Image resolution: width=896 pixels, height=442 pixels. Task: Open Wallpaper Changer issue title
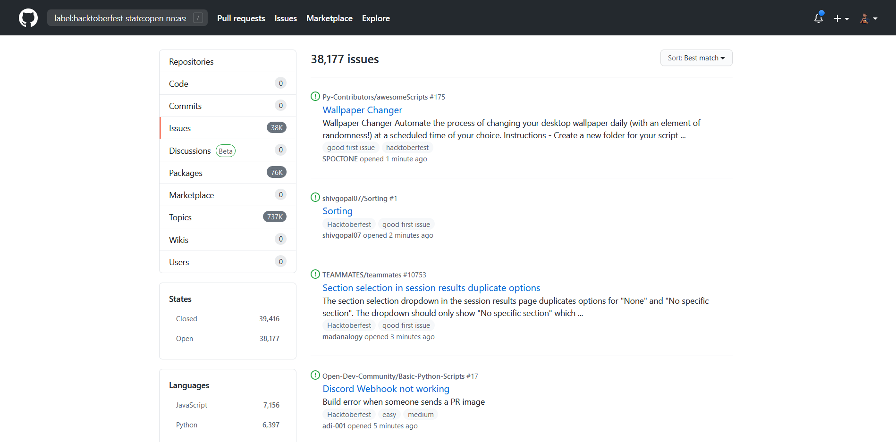[x=362, y=110]
